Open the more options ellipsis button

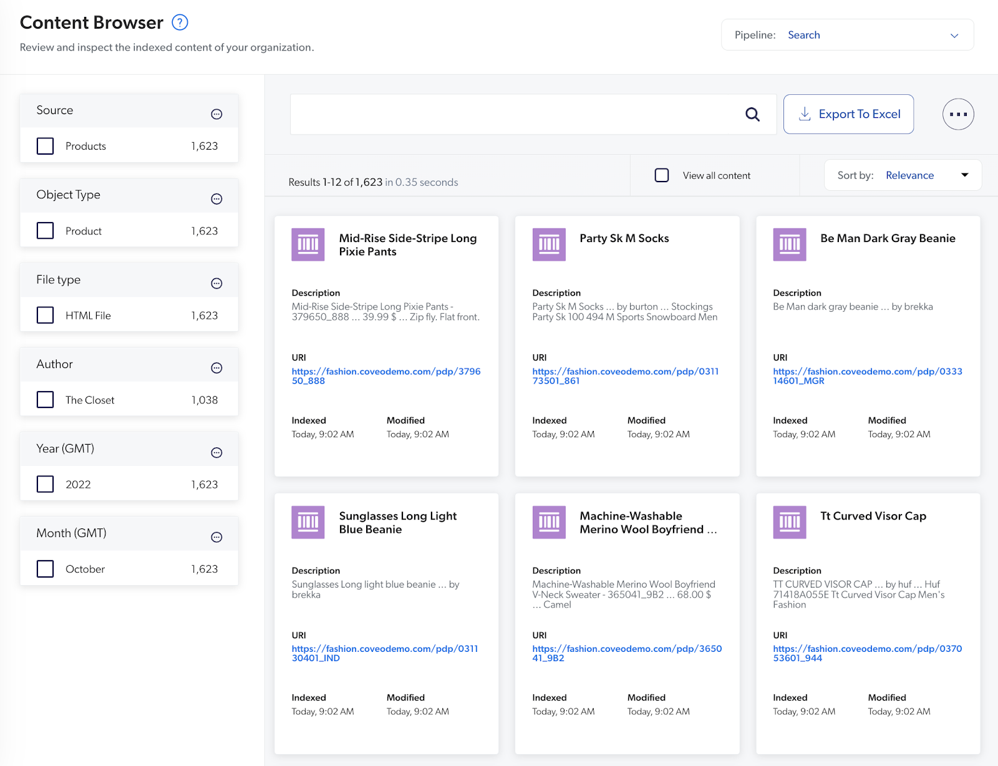pyautogui.click(x=957, y=114)
